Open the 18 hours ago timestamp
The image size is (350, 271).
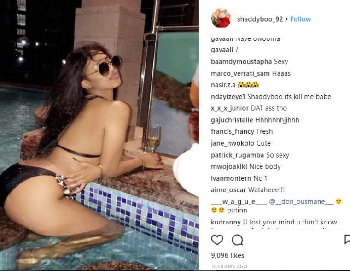tap(229, 266)
